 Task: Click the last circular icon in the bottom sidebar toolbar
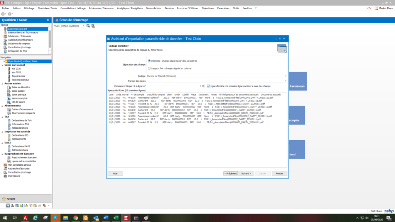click(x=44, y=206)
